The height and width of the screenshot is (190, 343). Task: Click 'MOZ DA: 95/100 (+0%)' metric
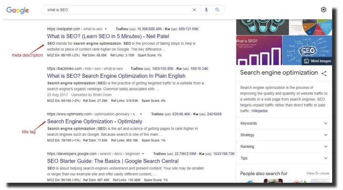click(64, 180)
